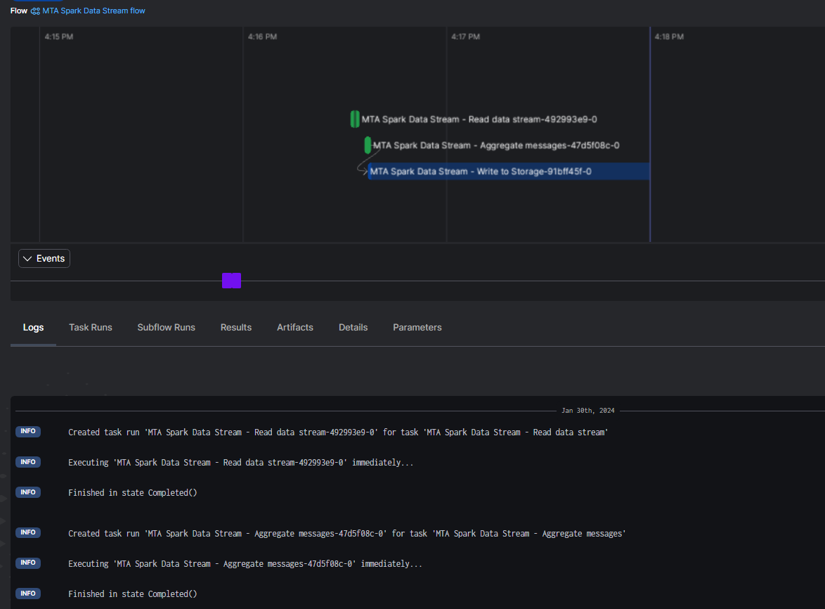
Task: Click INFO badge for Created Aggregate messages log
Action: (x=28, y=532)
